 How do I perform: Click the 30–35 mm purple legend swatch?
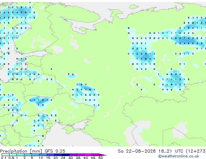coord(73,155)
